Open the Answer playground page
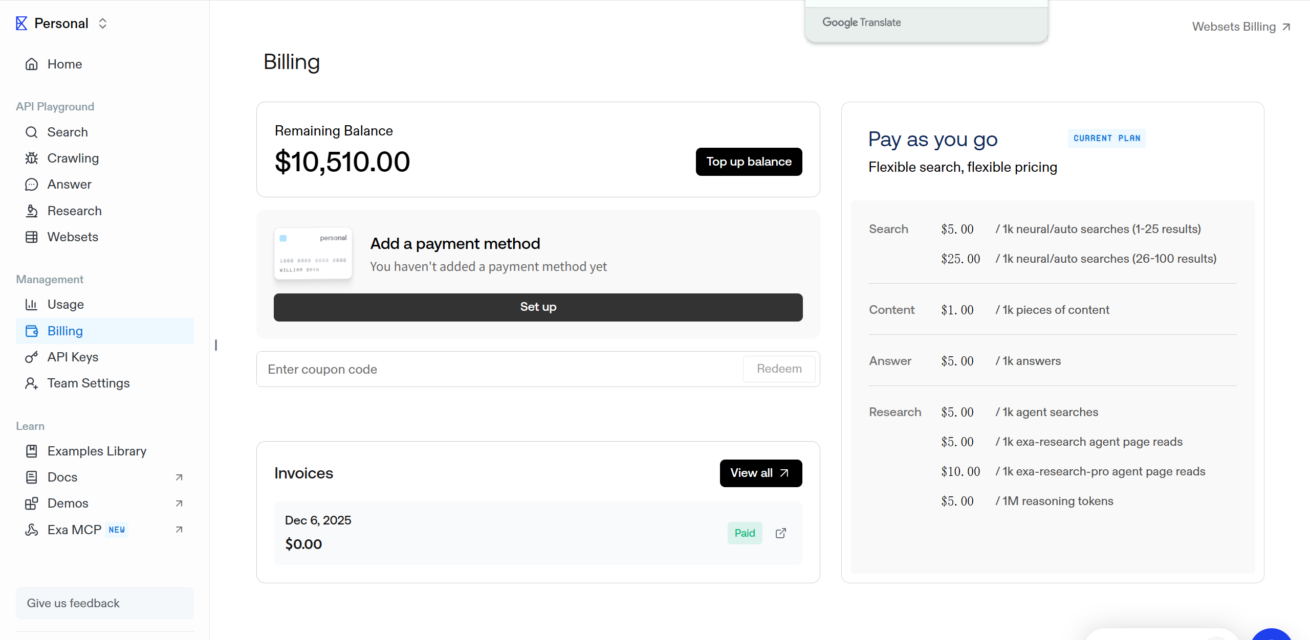 pyautogui.click(x=105, y=185)
